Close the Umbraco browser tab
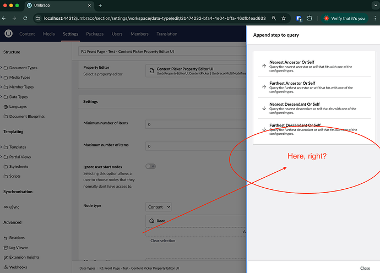Screen dimensions: 380x273 click(89, 6)
